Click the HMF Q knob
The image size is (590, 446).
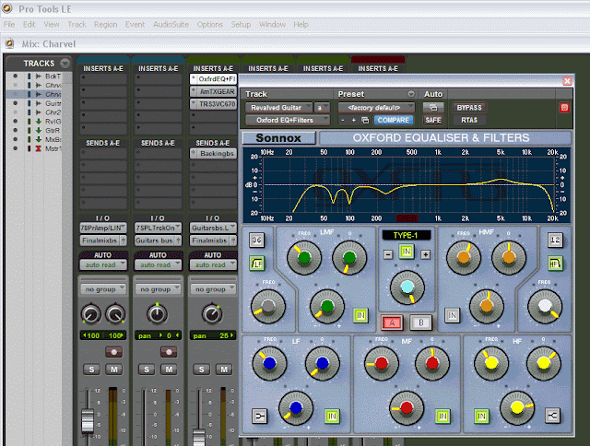pyautogui.click(x=509, y=258)
